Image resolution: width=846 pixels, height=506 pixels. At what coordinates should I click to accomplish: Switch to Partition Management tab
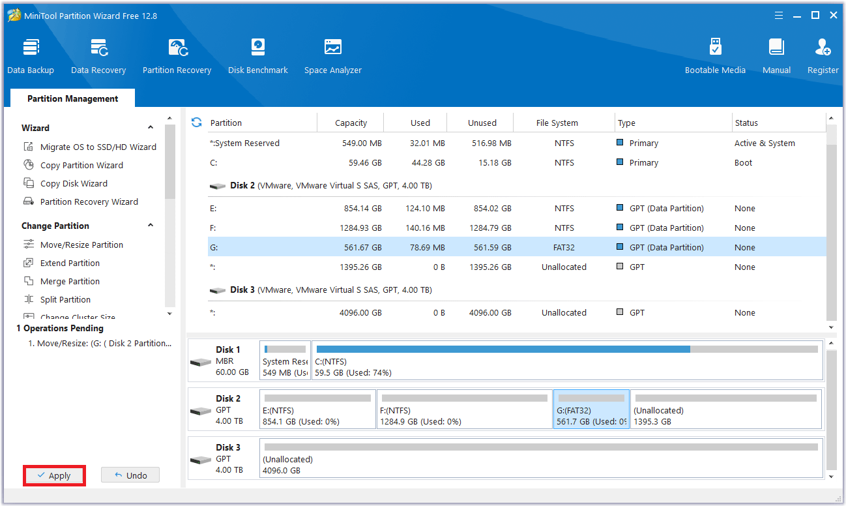click(x=73, y=98)
